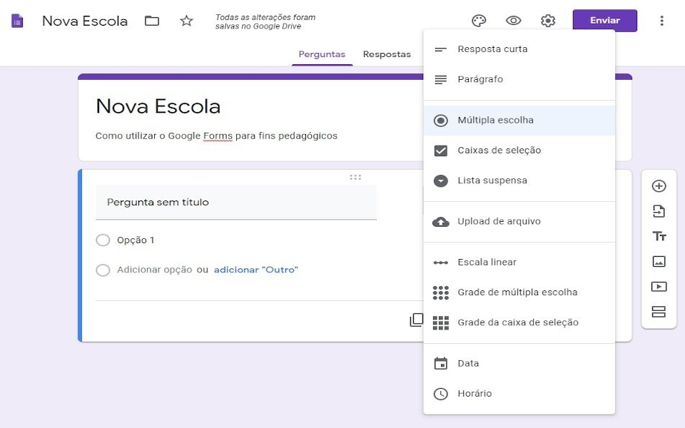Click the question drag handle dots

pos(355,177)
